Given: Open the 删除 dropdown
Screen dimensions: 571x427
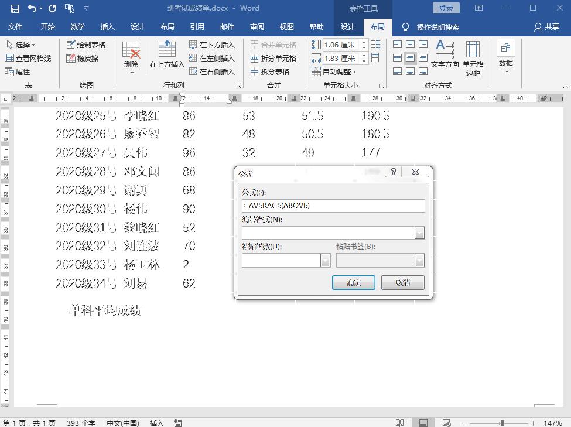Looking at the screenshot, I should pos(131,59).
